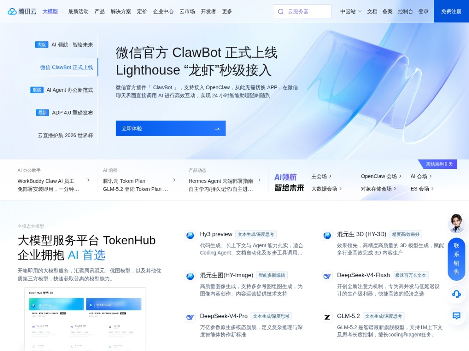Open the 大模型 nav menu

tap(50, 11)
